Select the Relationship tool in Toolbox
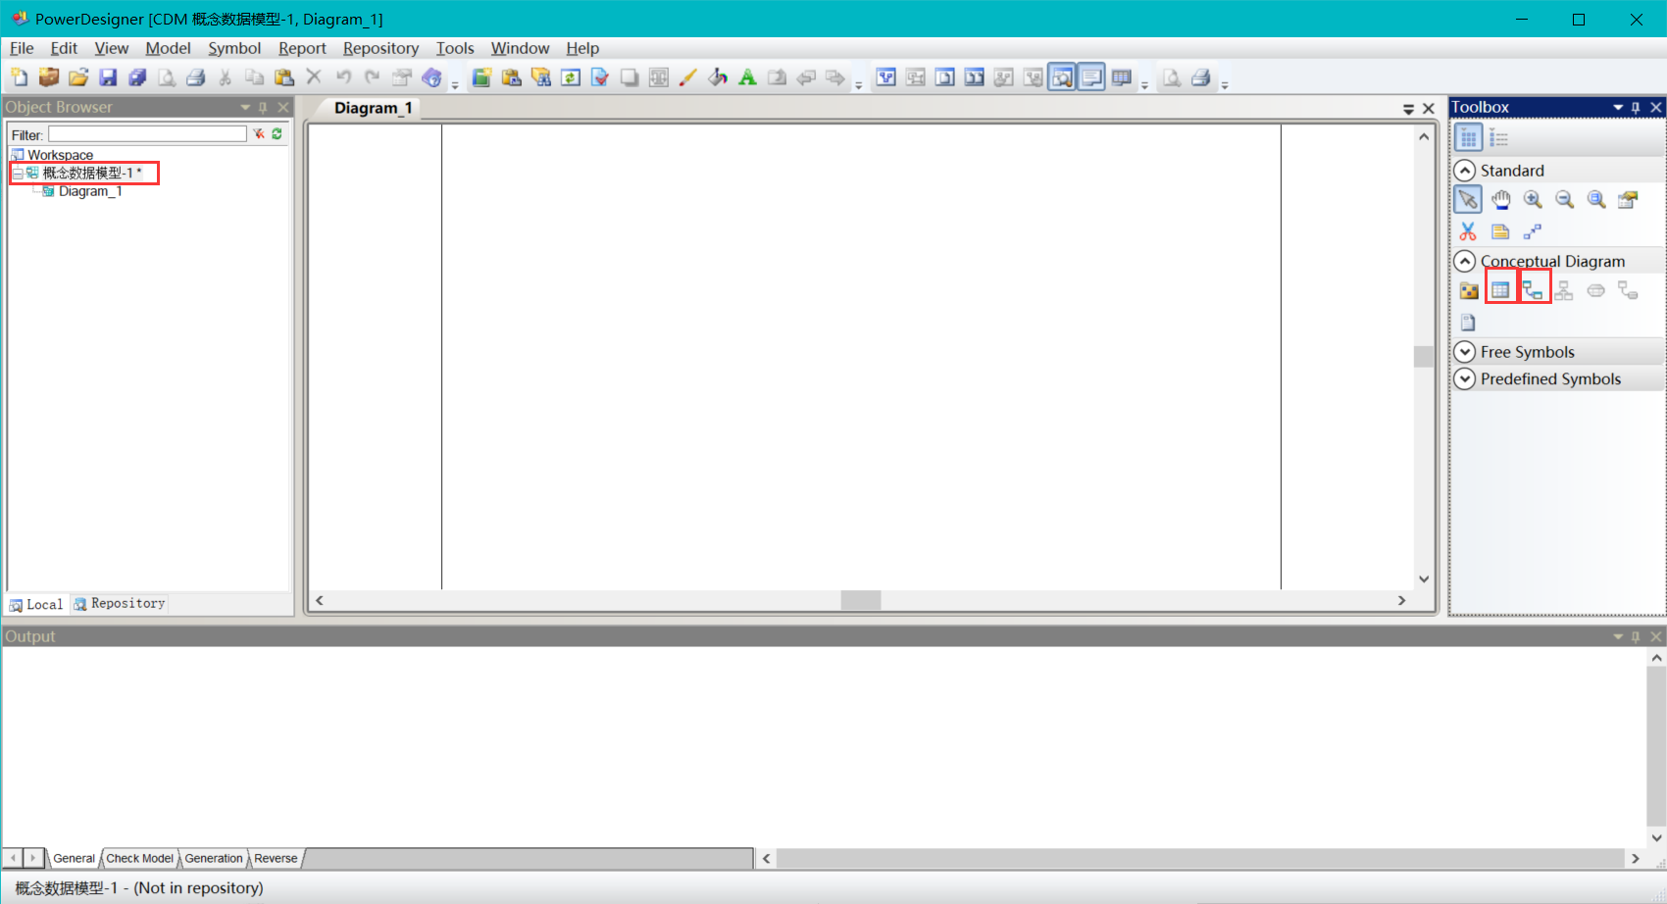Image resolution: width=1667 pixels, height=904 pixels. tap(1533, 290)
